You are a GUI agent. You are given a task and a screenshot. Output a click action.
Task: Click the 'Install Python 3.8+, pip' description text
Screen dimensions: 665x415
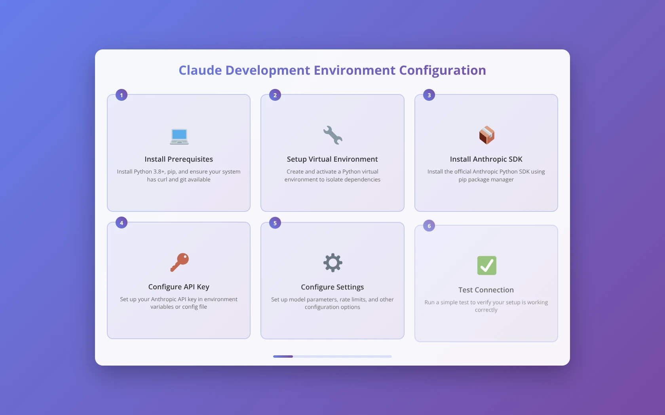[x=179, y=175]
